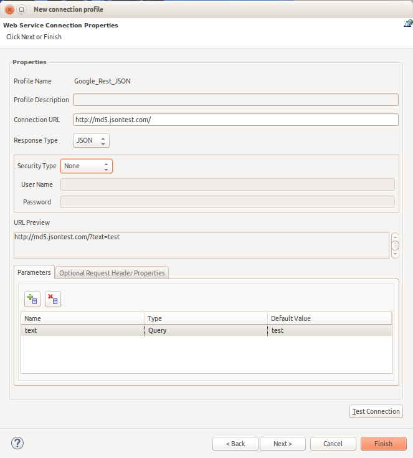This screenshot has height=458, width=413.
Task: Select the text parameter row
Action: [x=83, y=330]
